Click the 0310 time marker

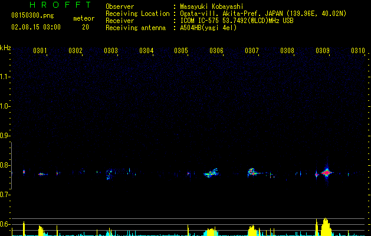(358, 51)
